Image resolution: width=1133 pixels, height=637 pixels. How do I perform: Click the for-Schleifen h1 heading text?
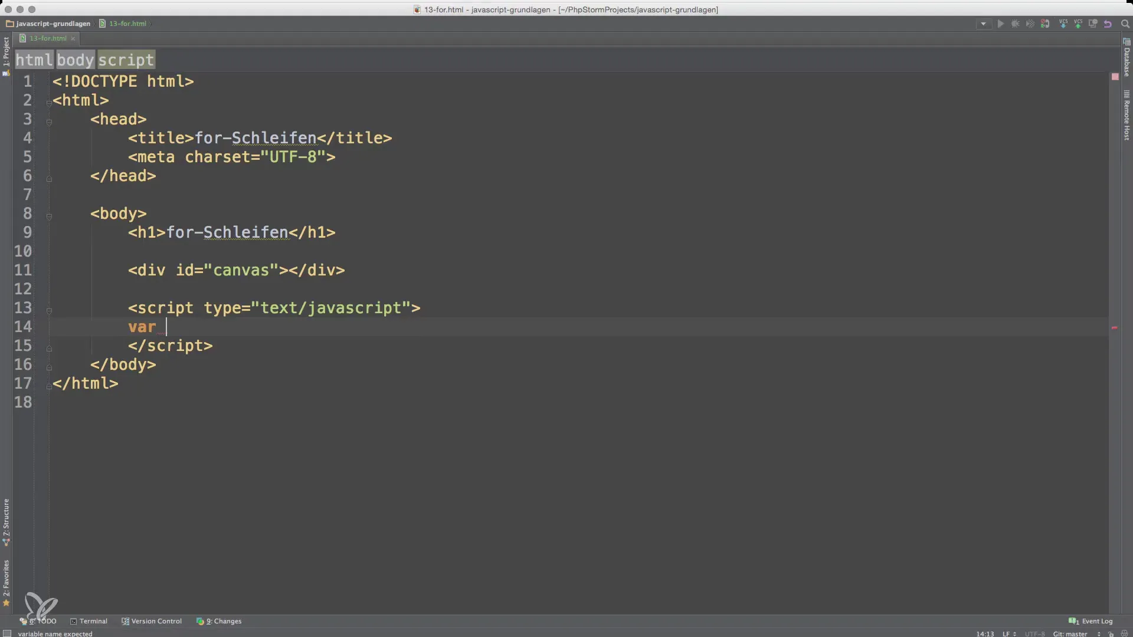[x=227, y=232]
